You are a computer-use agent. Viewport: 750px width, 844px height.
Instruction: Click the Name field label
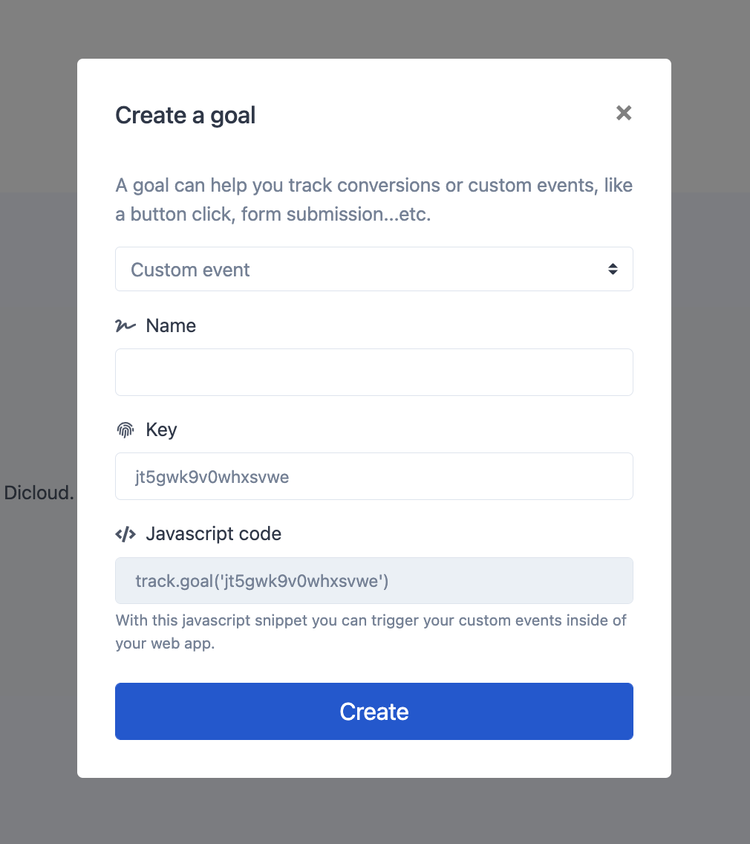coord(171,325)
